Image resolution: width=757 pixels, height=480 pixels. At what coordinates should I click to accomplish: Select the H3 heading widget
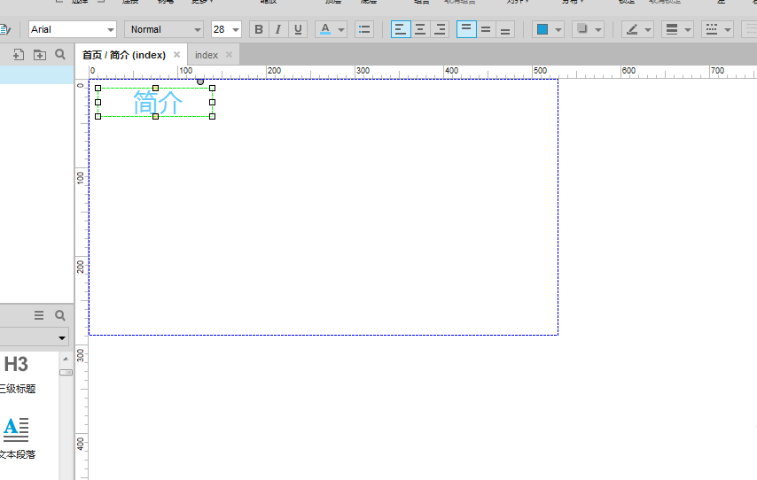click(16, 364)
